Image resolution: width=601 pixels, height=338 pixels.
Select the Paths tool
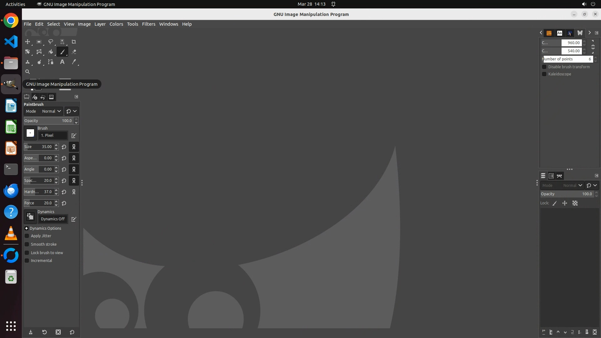[x=50, y=62]
